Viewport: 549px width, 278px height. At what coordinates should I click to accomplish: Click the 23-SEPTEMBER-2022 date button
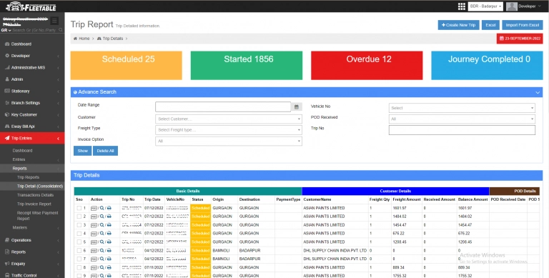tap(520, 39)
